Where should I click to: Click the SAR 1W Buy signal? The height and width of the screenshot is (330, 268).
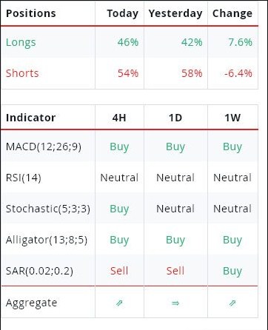[232, 271]
